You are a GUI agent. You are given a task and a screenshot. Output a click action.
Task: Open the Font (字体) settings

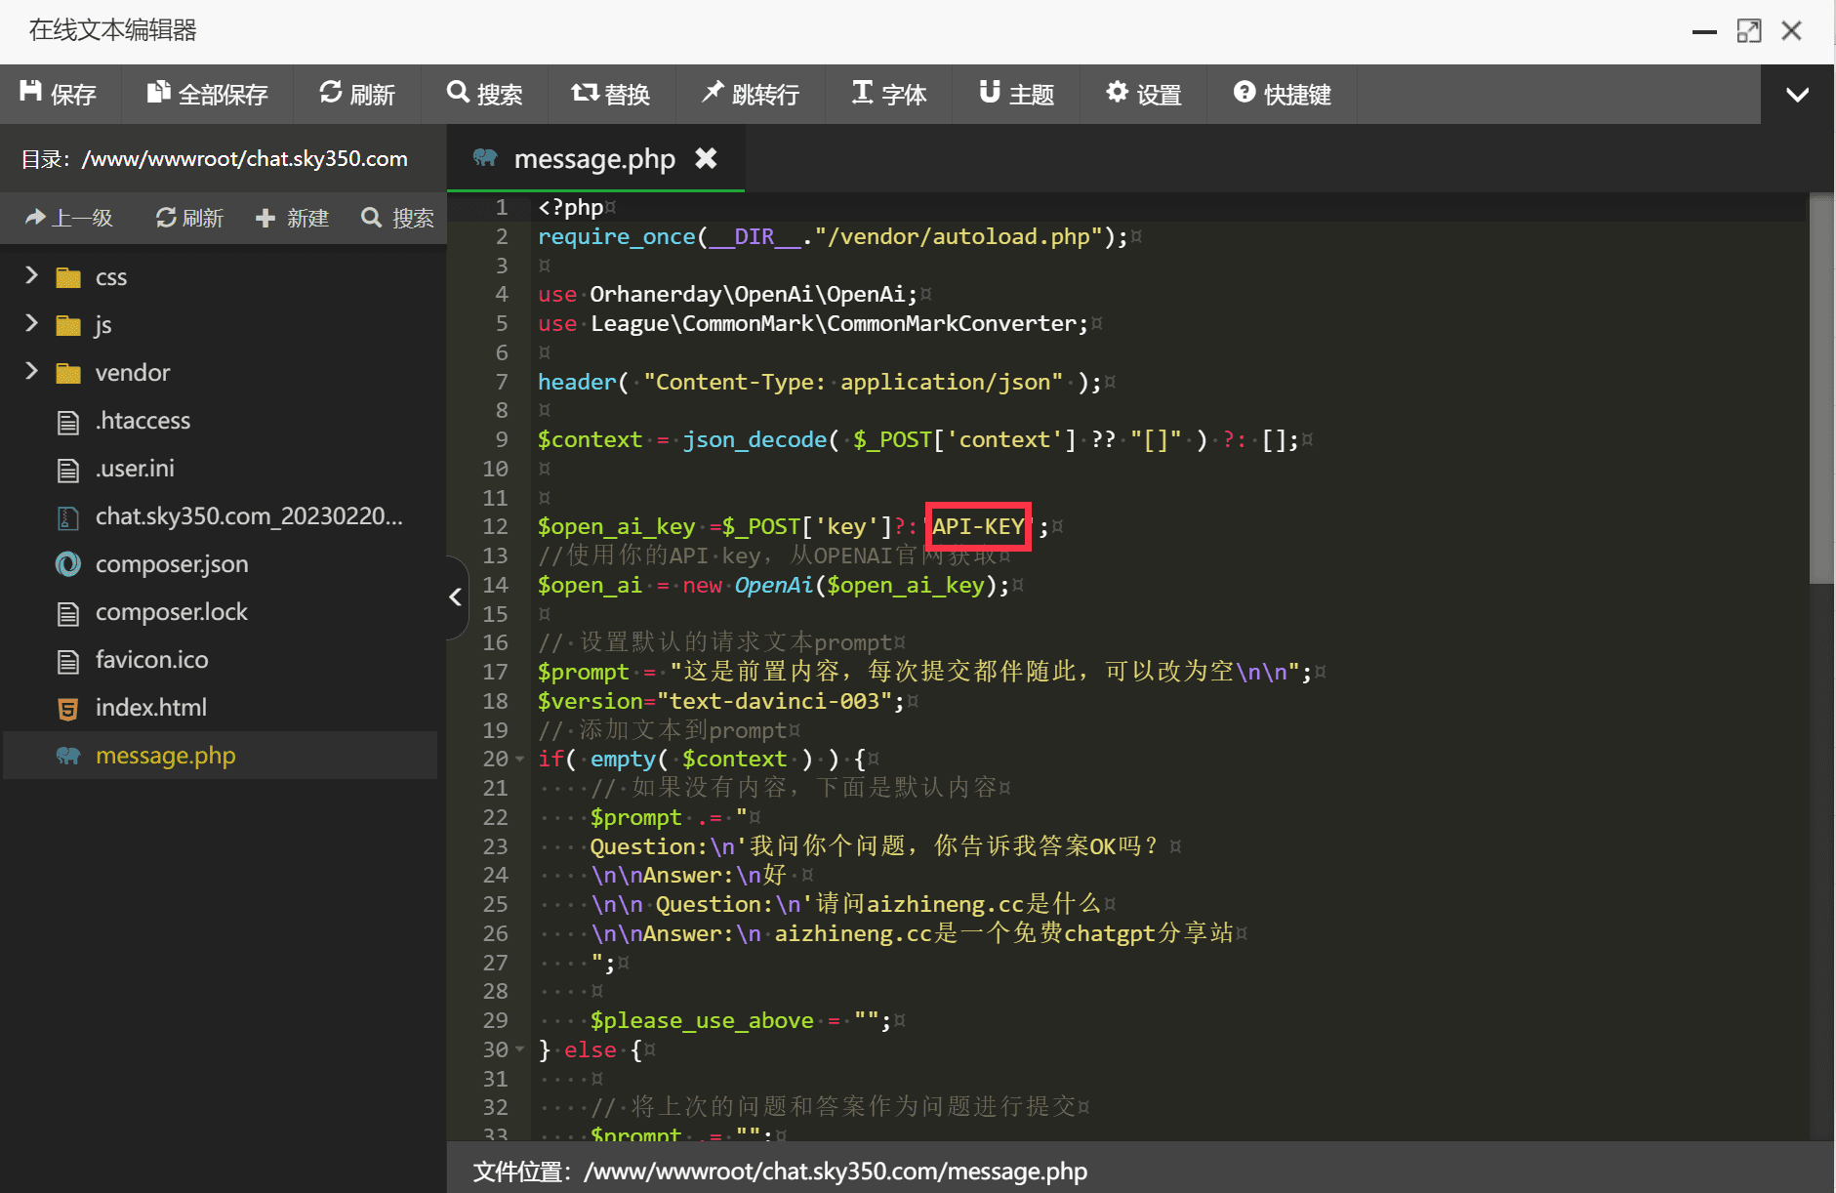tap(888, 94)
